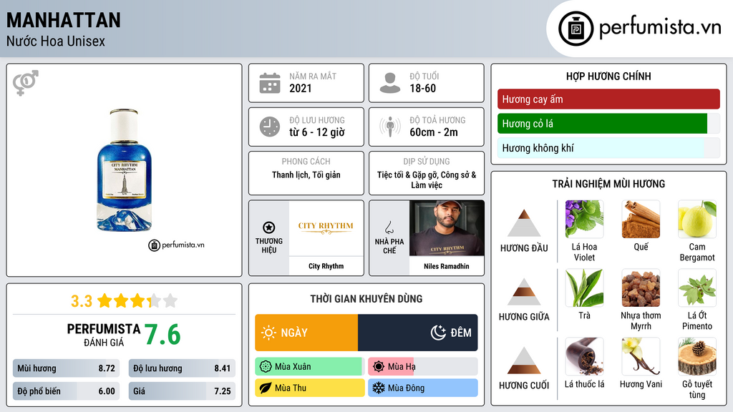Click the Trải nghiệm mùi hương heading
The height and width of the screenshot is (412, 733).
(608, 184)
